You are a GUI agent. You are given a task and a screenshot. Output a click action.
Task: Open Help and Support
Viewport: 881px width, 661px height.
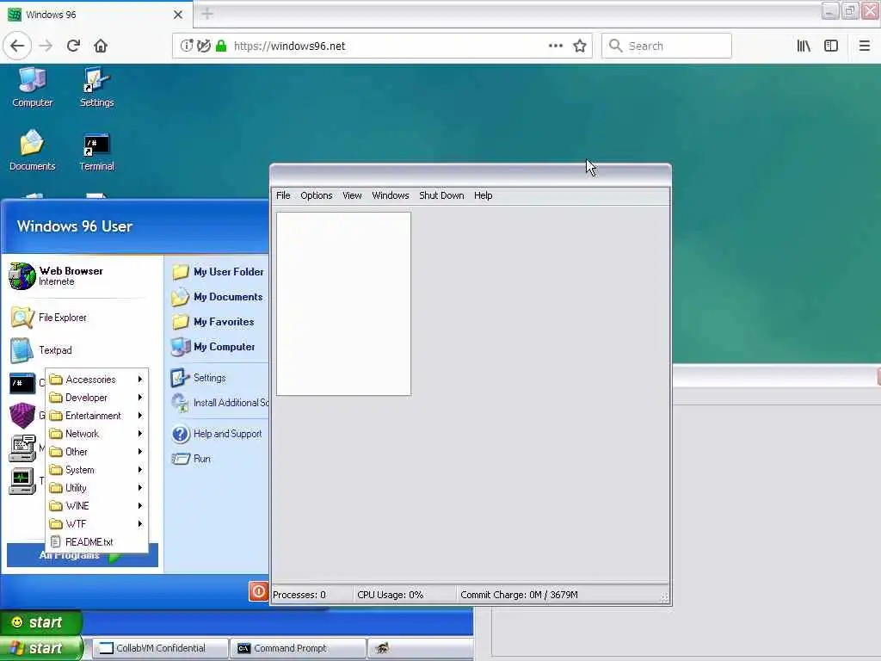217,434
